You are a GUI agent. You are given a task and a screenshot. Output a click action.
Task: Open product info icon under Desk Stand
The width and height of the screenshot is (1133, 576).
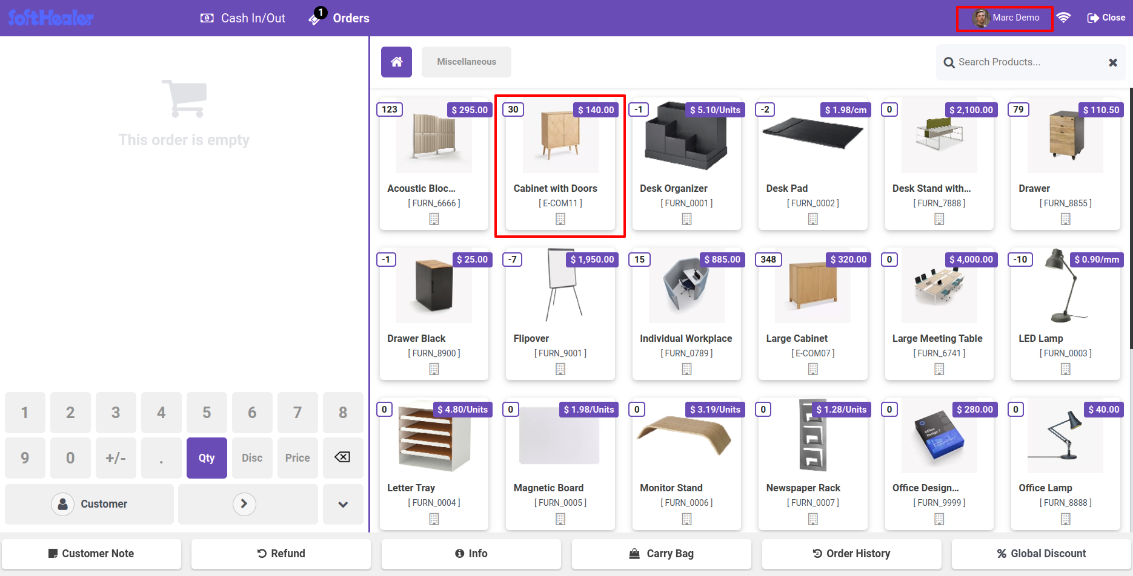[x=939, y=219]
